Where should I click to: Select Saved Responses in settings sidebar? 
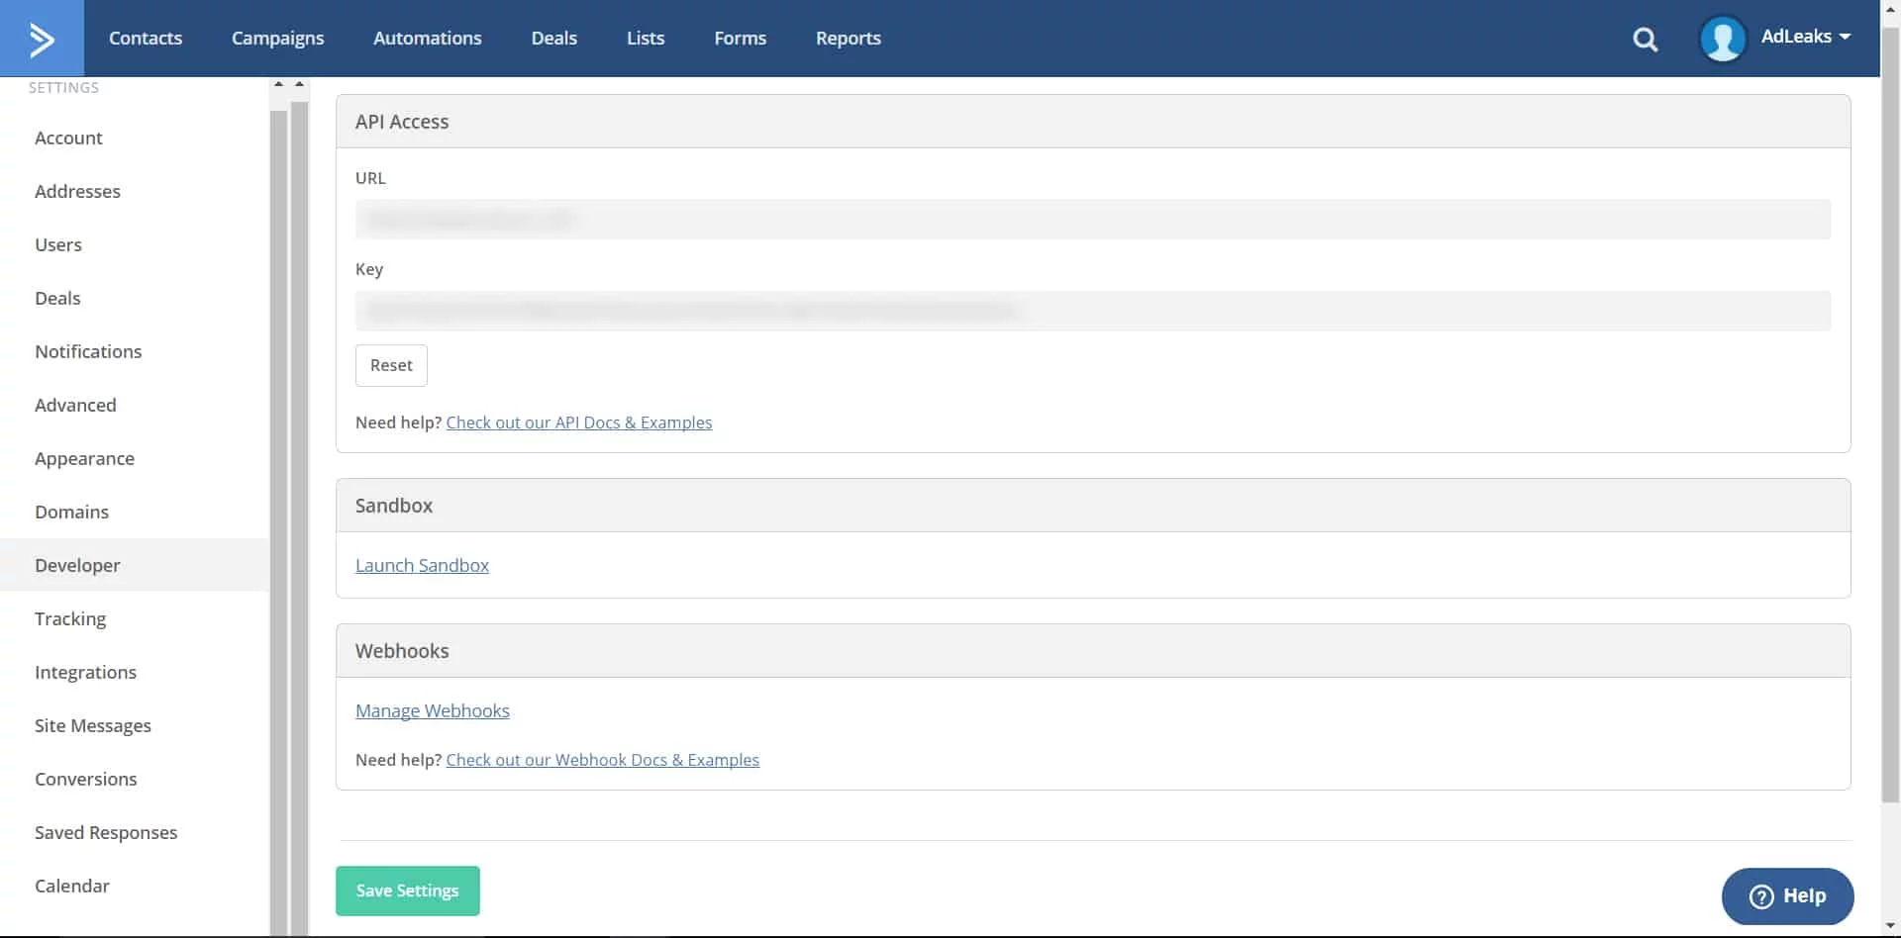tap(135, 832)
